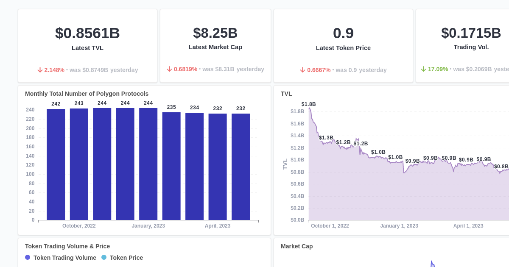Select the purple Token Trading Volume legend dot
The image size is (509, 267).
pyautogui.click(x=28, y=257)
